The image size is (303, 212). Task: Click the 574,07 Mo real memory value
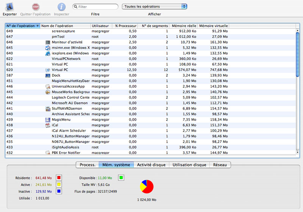[x=187, y=70]
